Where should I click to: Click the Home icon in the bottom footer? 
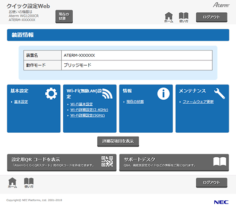[x=12, y=183]
